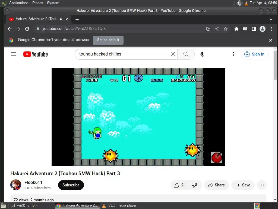
Task: Open the Chrome profile avatar
Action: tap(263, 29)
